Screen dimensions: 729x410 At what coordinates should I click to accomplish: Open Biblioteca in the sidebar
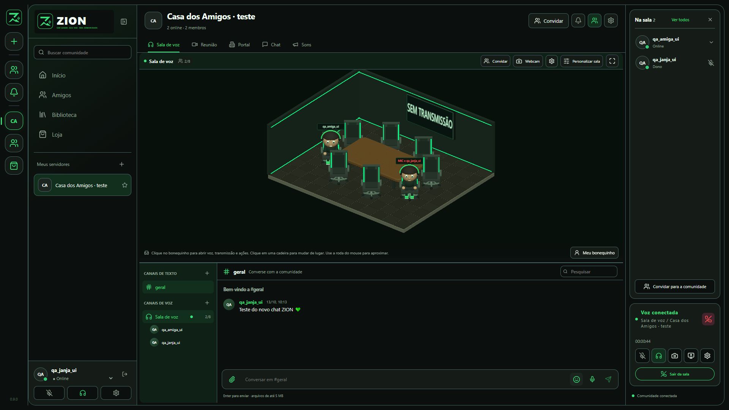pyautogui.click(x=82, y=115)
